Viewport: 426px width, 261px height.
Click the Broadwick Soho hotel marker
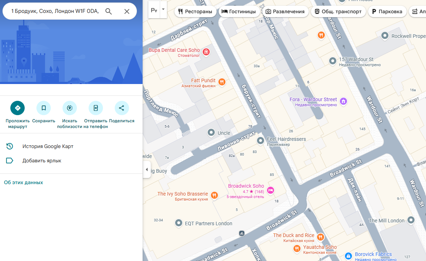(271, 190)
